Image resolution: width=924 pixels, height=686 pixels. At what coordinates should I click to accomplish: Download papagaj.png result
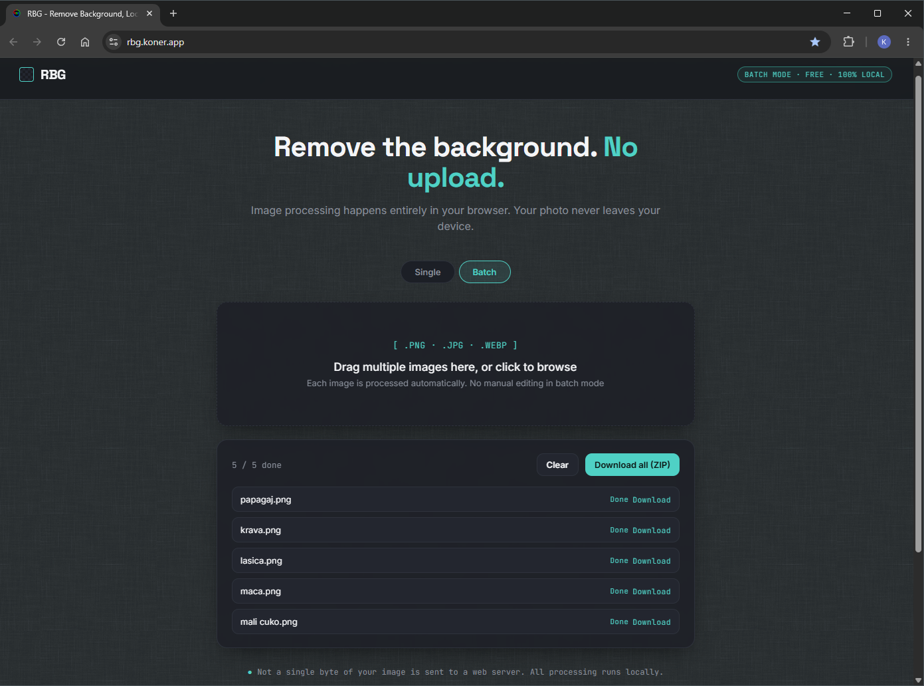point(652,500)
